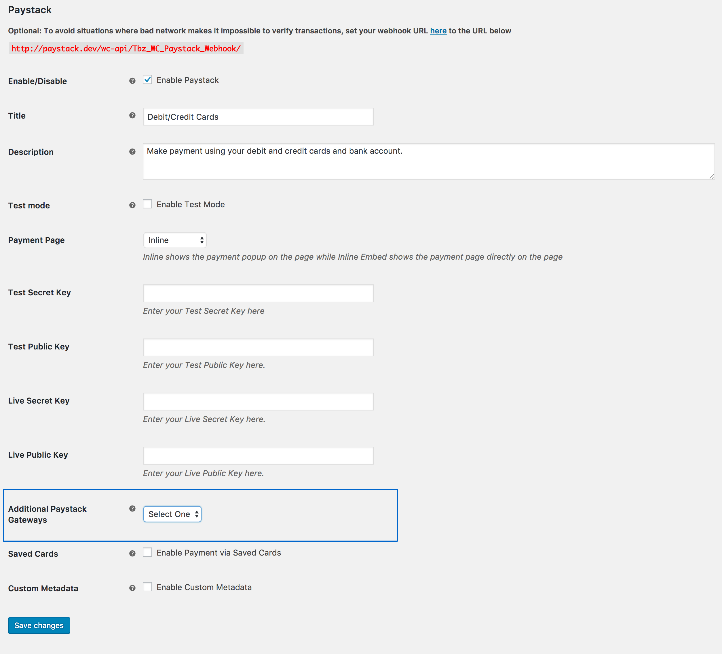Screen dimensions: 722x654
Task: Open the webhook settings via the here link
Action: [x=438, y=31]
